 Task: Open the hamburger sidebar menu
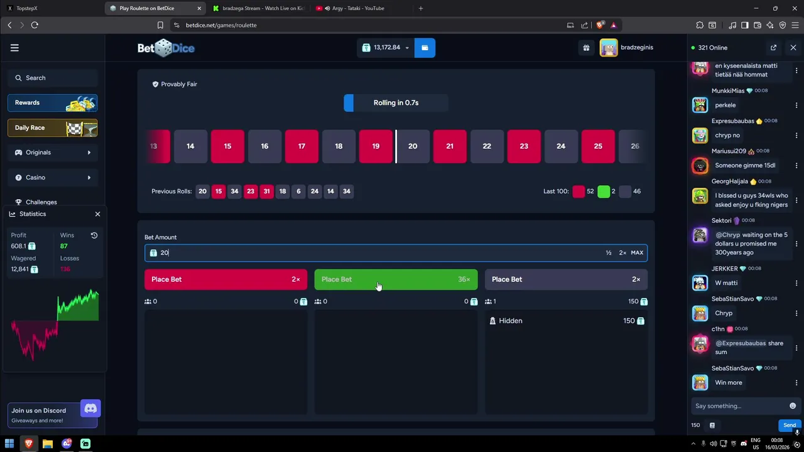coord(14,48)
